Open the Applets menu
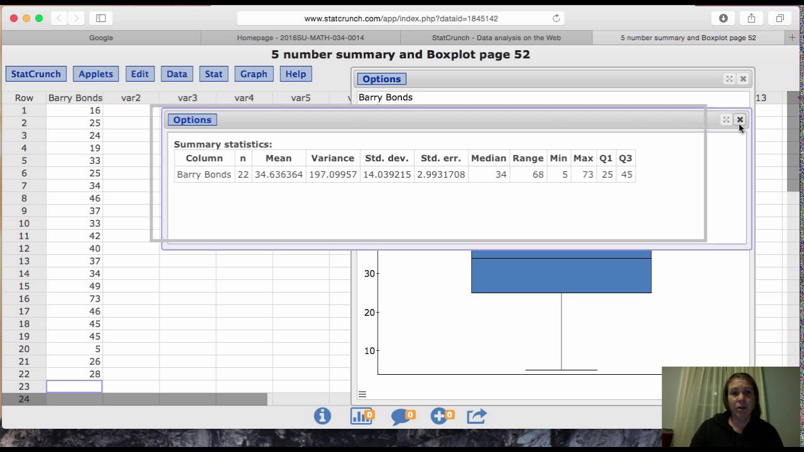 [95, 74]
